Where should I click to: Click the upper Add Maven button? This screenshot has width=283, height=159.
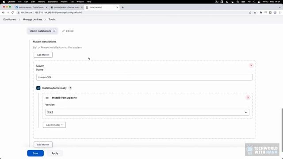coord(43,55)
